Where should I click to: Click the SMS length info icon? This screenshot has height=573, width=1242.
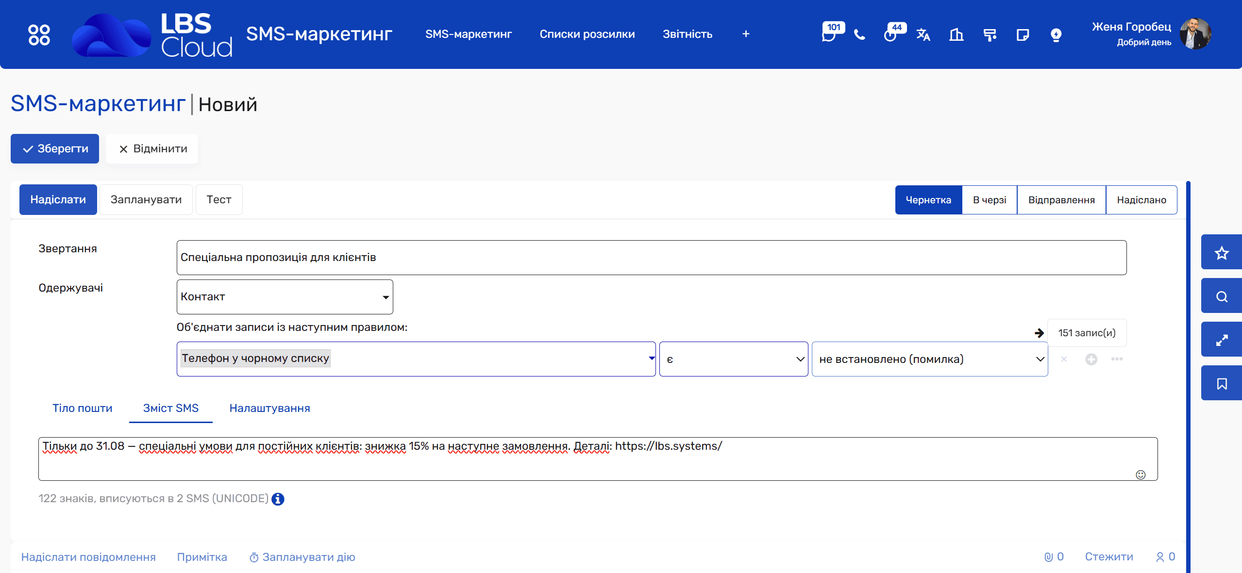pyautogui.click(x=278, y=499)
